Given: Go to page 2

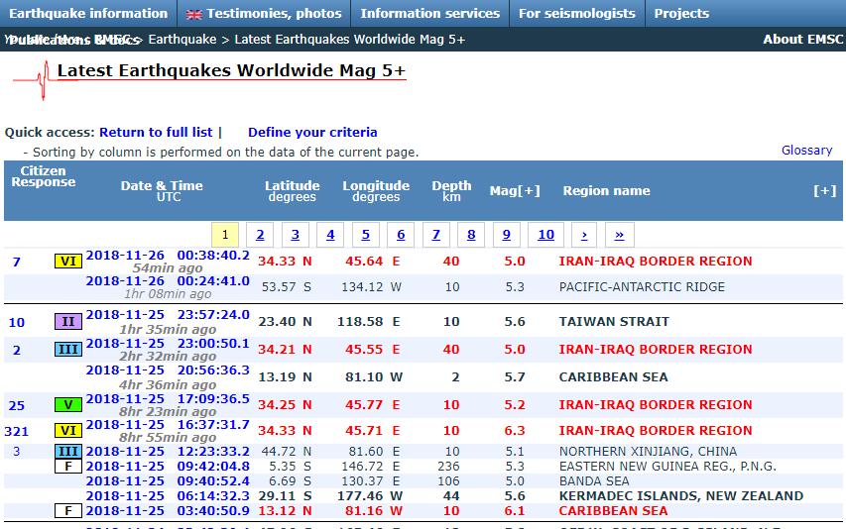Looking at the screenshot, I should point(260,235).
